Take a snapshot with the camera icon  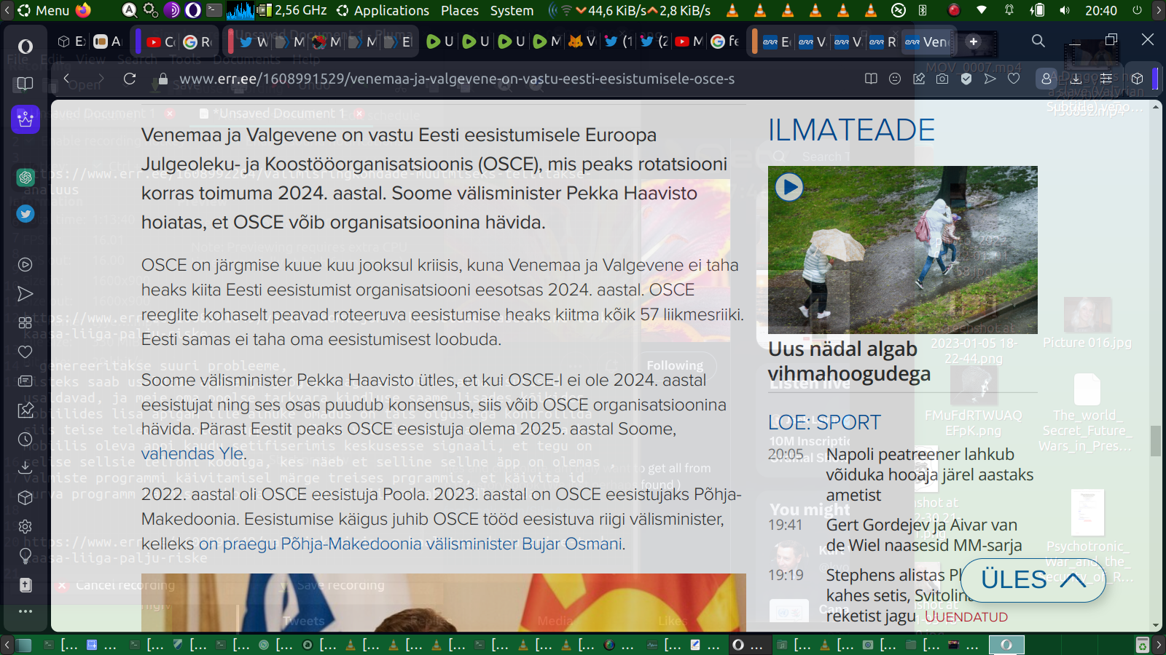[942, 79]
